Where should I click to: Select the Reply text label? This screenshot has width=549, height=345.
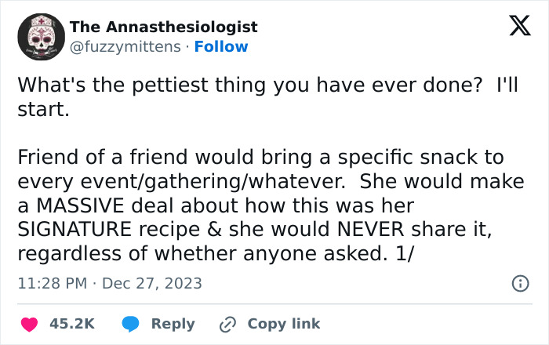tap(173, 325)
